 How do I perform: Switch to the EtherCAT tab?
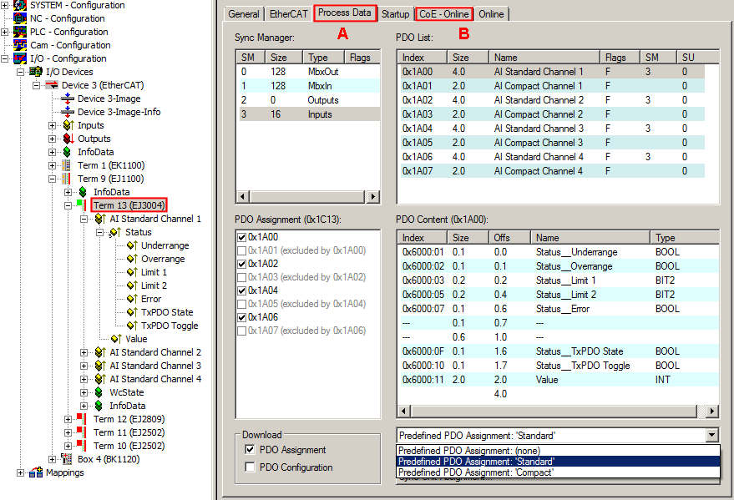(288, 14)
